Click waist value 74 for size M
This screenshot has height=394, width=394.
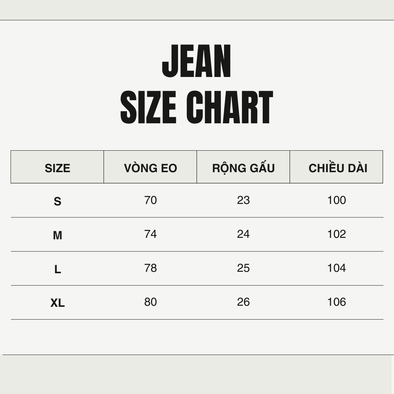pos(151,234)
